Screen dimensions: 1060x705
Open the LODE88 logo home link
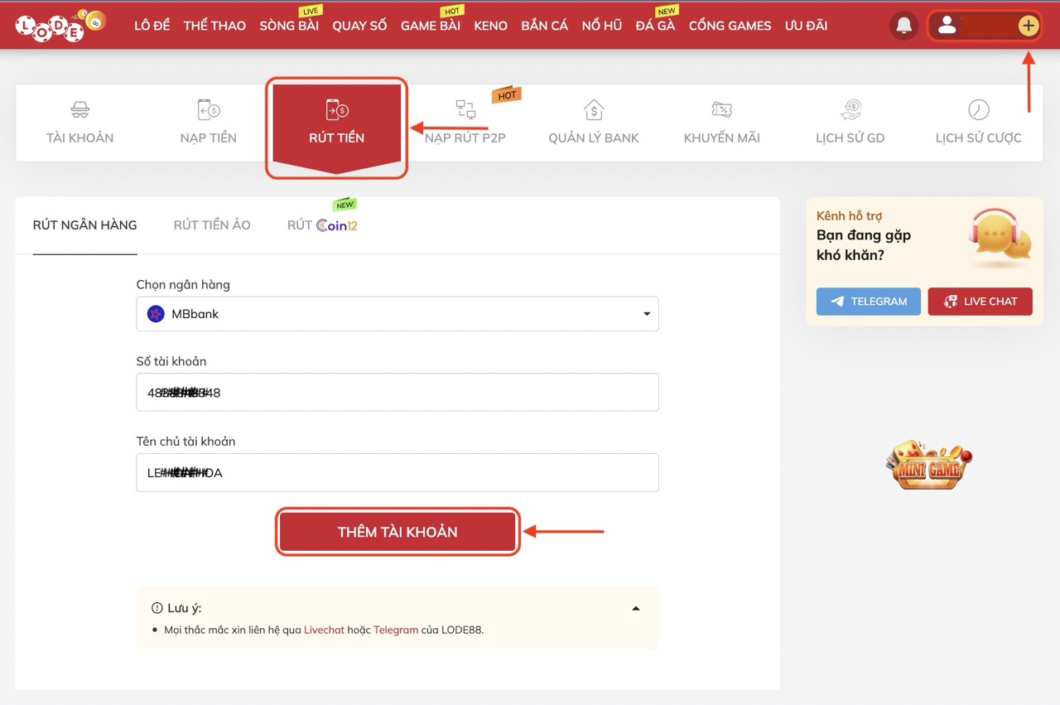(x=61, y=26)
